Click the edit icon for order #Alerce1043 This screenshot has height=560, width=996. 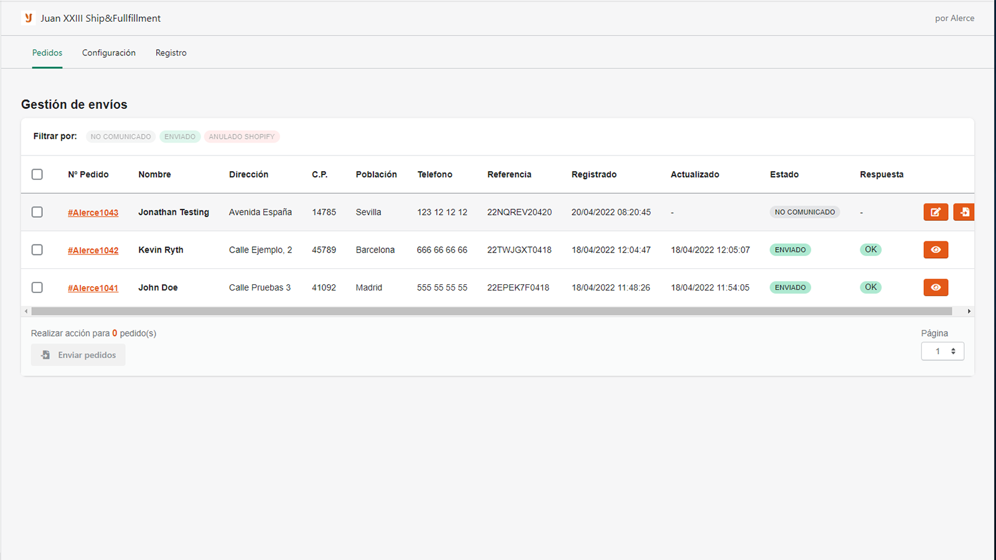click(936, 212)
